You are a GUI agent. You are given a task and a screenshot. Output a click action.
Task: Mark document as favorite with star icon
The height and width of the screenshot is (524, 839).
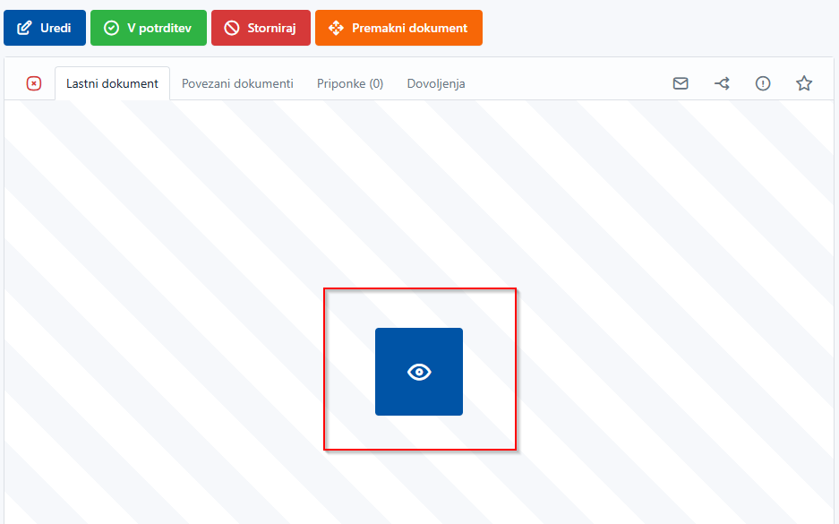click(804, 83)
